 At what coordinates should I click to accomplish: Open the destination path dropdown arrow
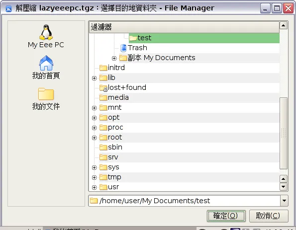[x=284, y=201]
